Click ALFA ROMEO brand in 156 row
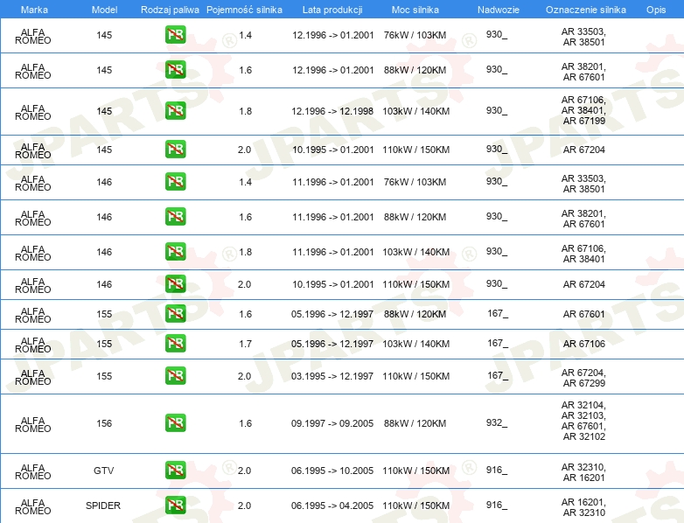 click(x=32, y=424)
